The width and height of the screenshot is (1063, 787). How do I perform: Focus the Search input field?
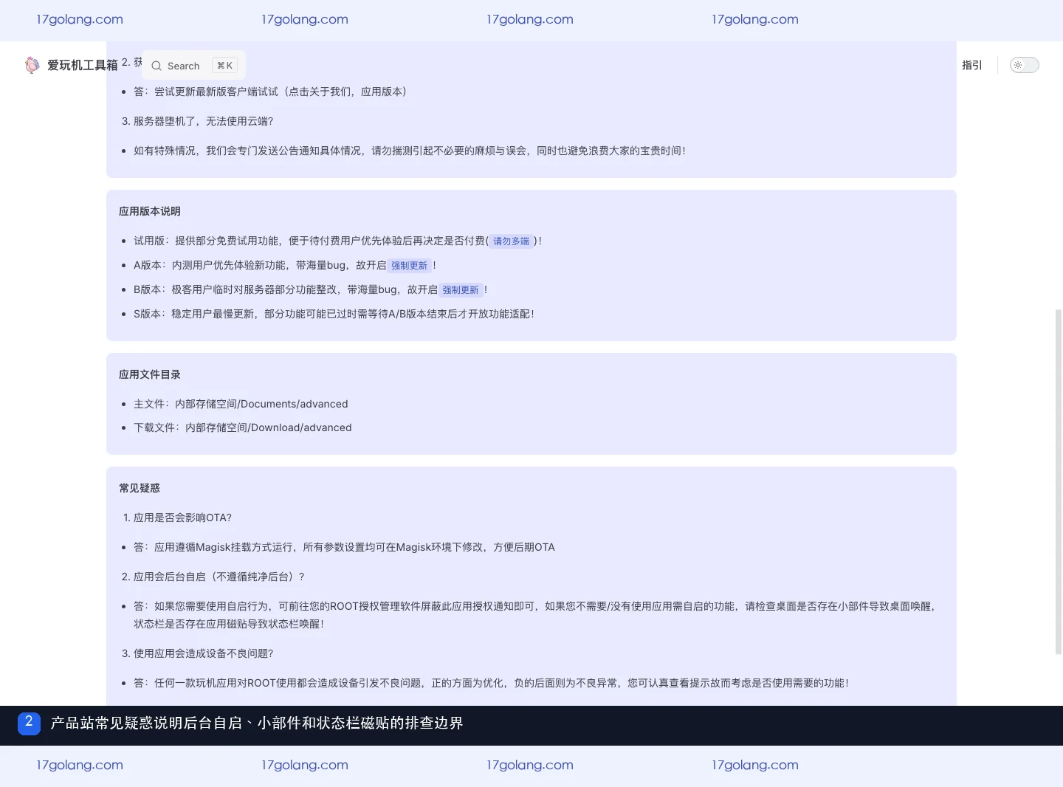coord(194,66)
